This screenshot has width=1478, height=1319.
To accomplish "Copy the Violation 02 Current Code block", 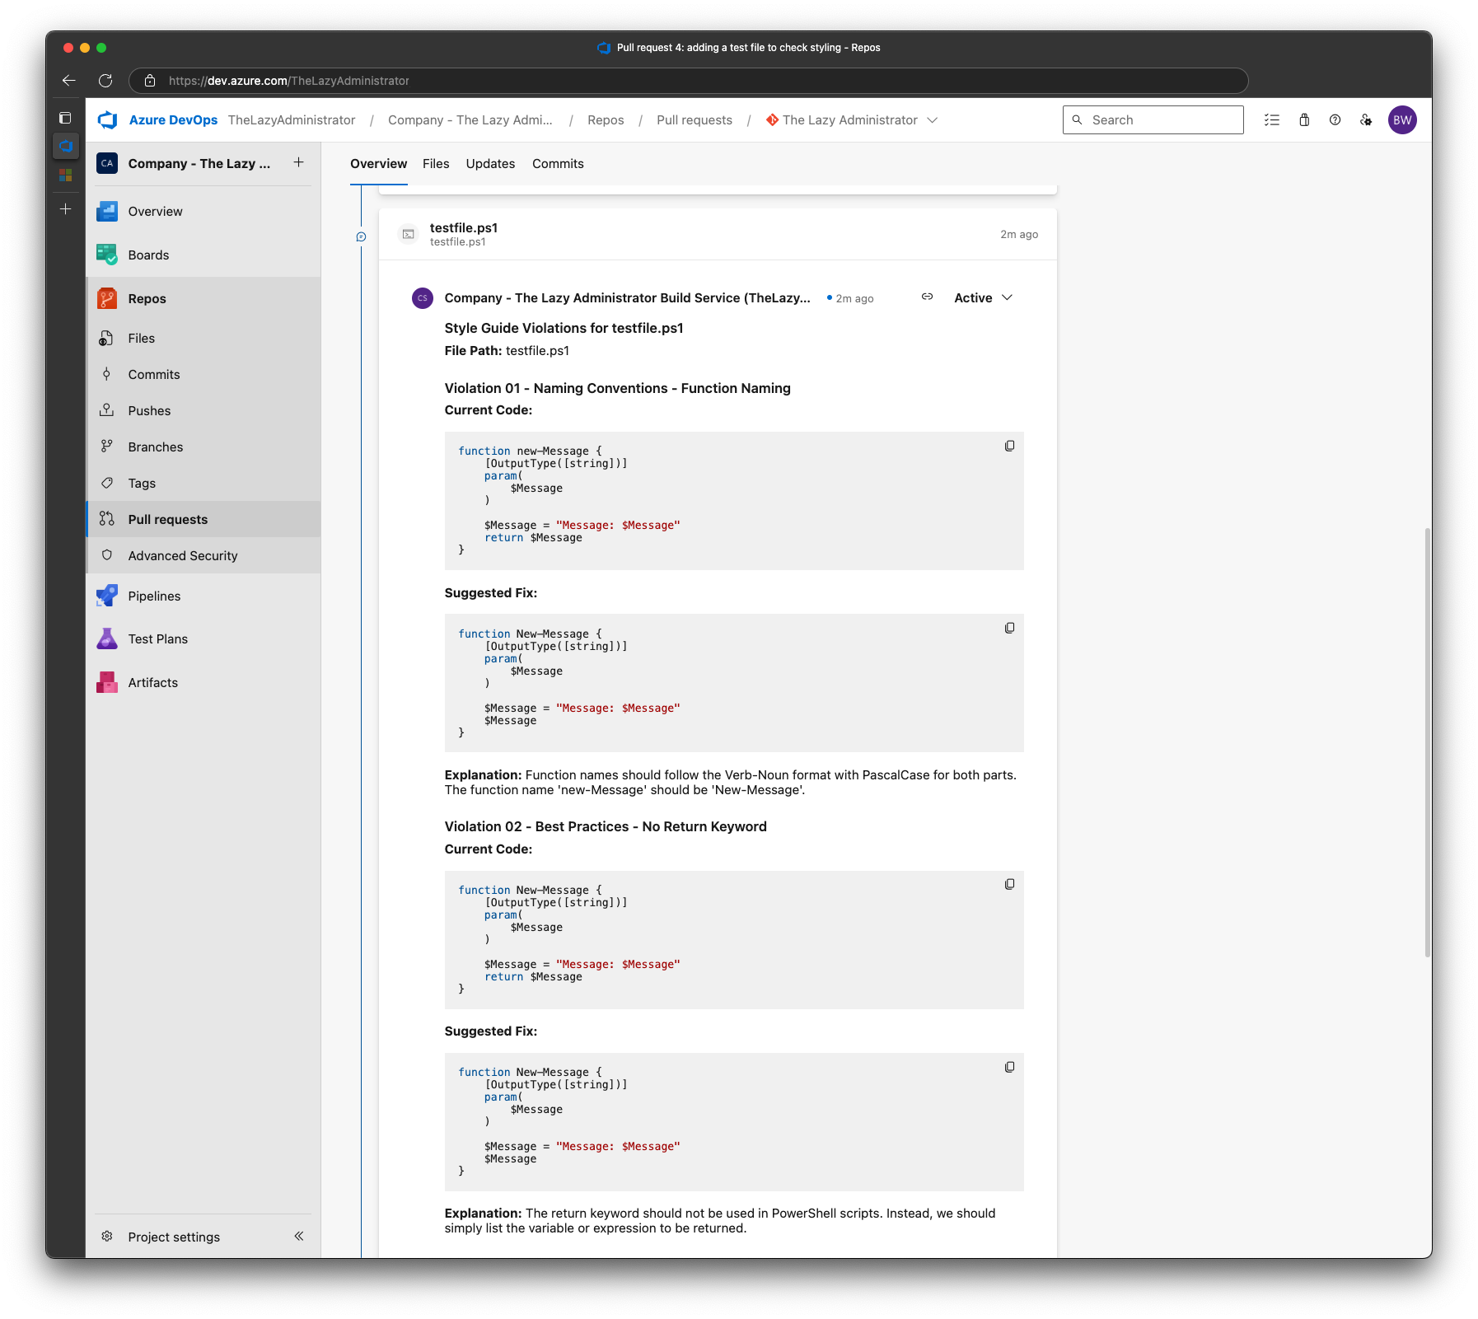I will (1009, 885).
